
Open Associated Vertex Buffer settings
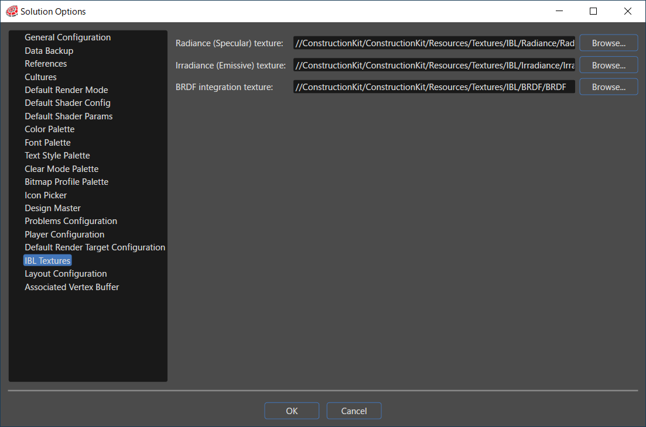71,287
